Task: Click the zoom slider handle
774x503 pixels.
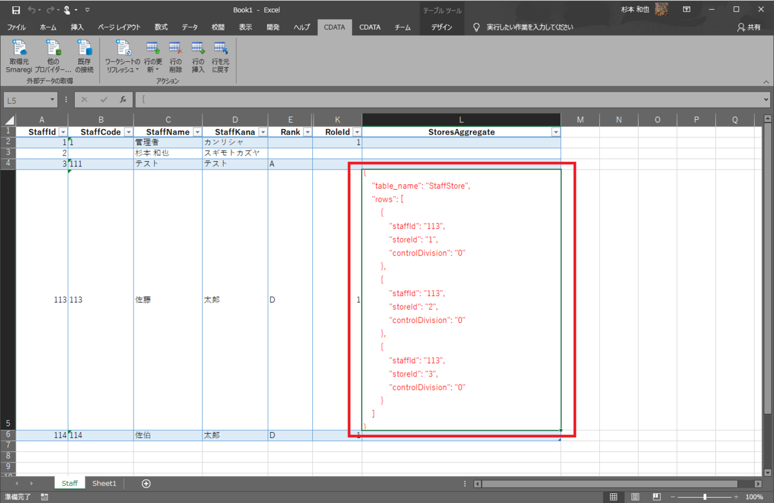Action: point(704,497)
